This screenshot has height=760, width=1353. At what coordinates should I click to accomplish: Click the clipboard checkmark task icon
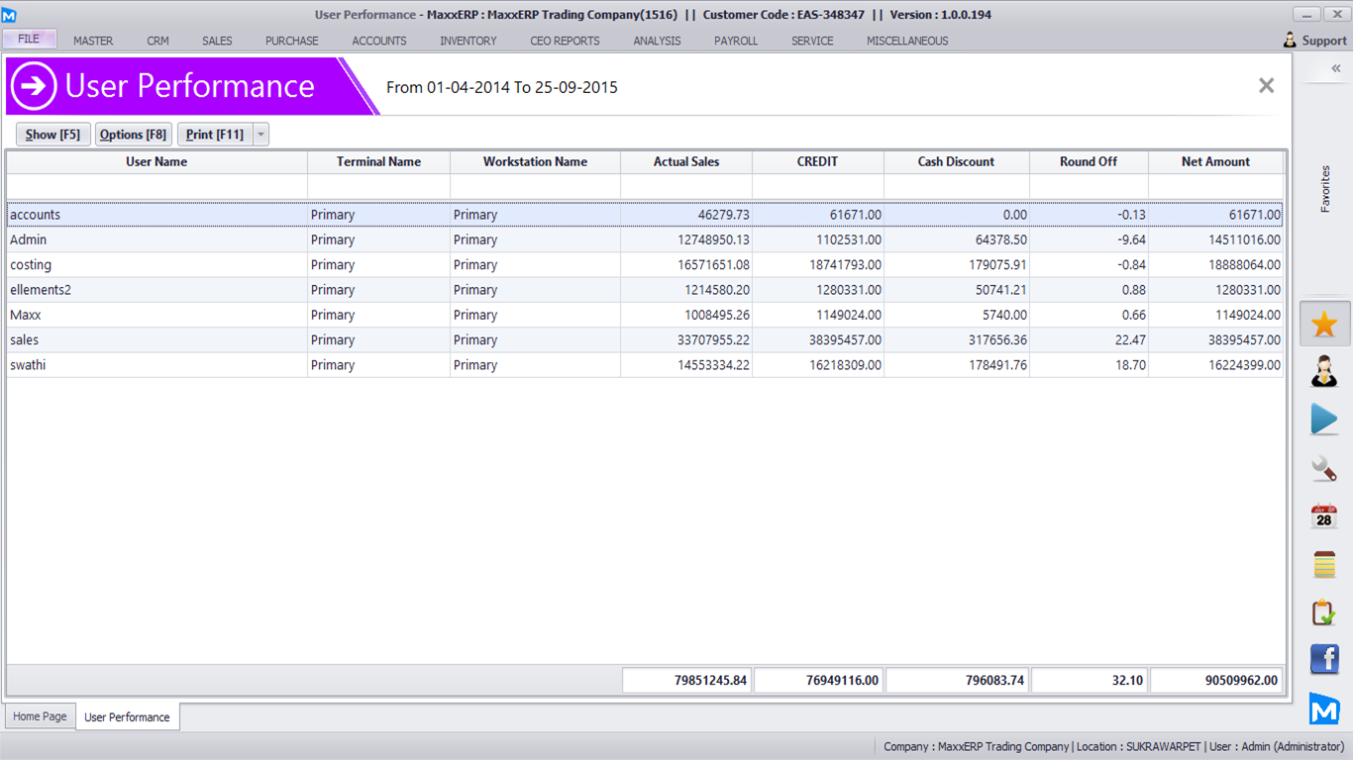click(1324, 613)
